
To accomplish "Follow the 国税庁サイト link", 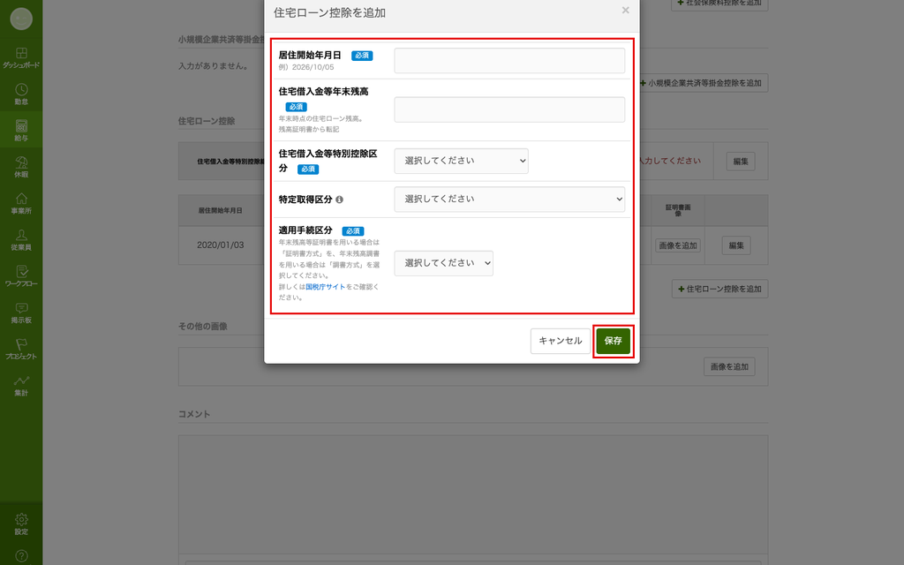I will coord(325,287).
